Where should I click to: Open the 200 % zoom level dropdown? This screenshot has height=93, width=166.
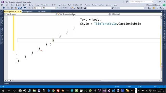(8, 81)
